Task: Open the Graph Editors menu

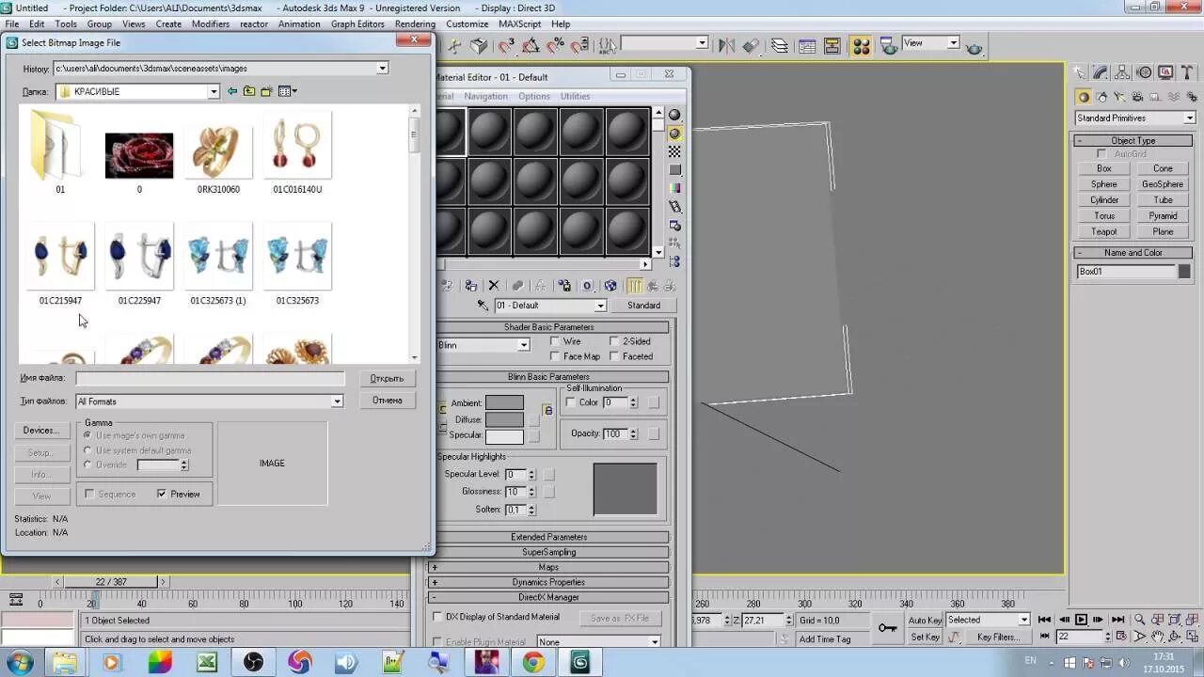Action: (x=357, y=24)
